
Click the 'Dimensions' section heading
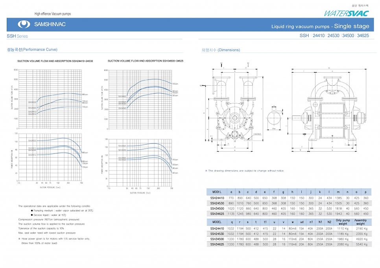pos(221,50)
